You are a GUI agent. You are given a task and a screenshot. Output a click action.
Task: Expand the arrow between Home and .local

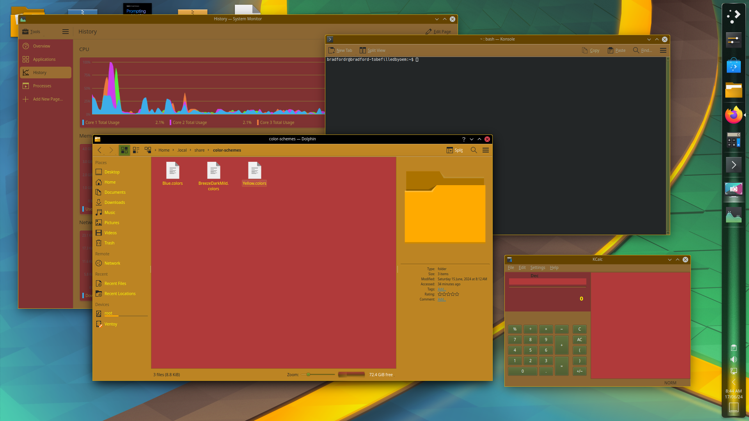(x=173, y=150)
